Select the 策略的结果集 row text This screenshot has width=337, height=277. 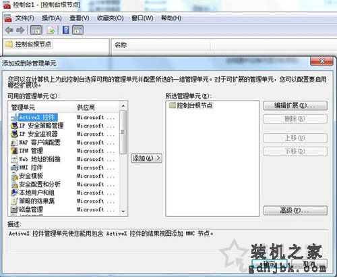click(x=37, y=201)
